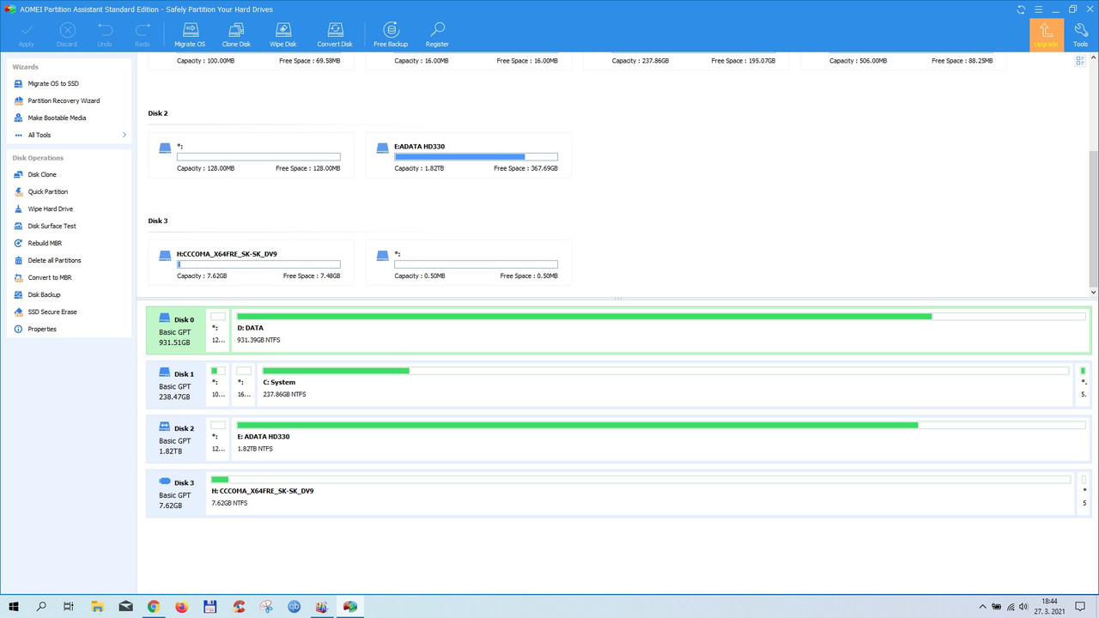Start the Free Backup tool

[391, 34]
